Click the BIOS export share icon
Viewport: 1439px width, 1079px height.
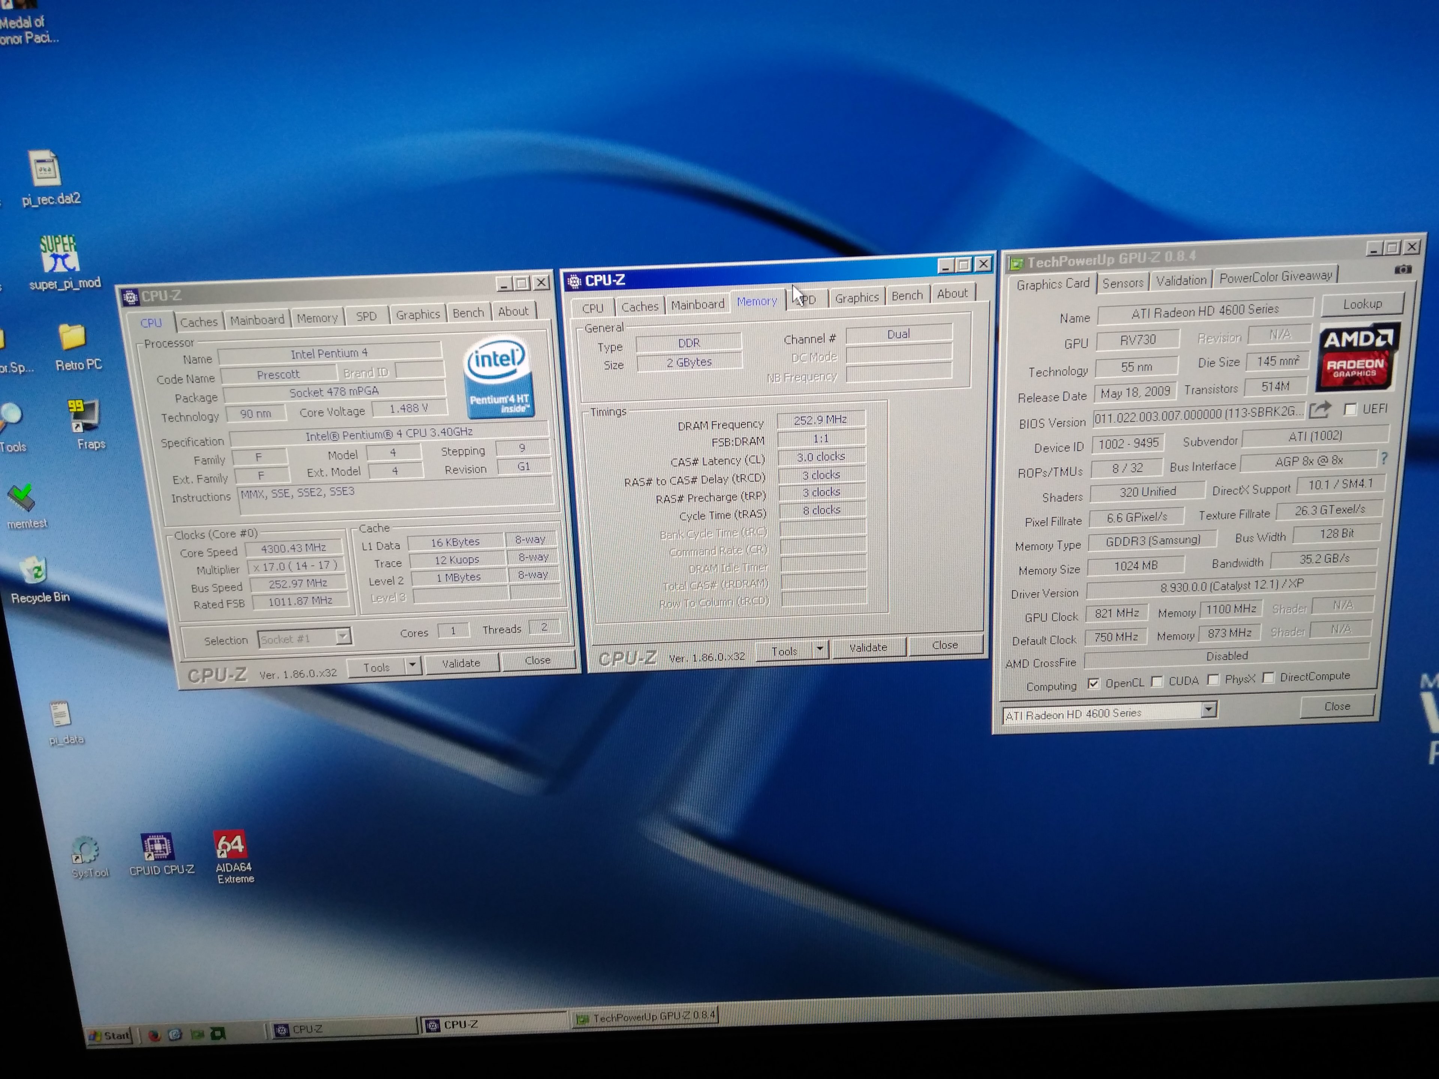(x=1319, y=410)
